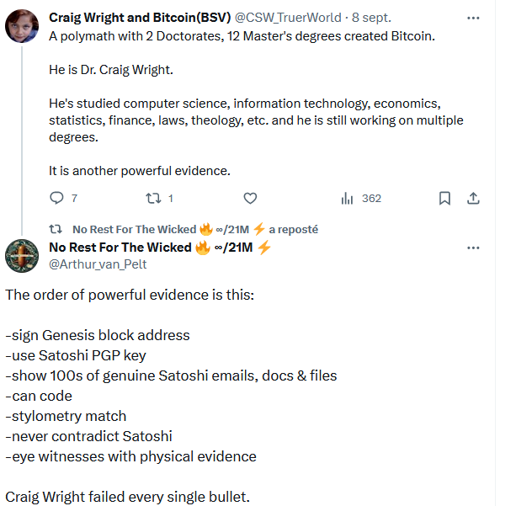Open @Arthur_van_Pelt handle link
This screenshot has height=506, width=516.
pyautogui.click(x=98, y=264)
